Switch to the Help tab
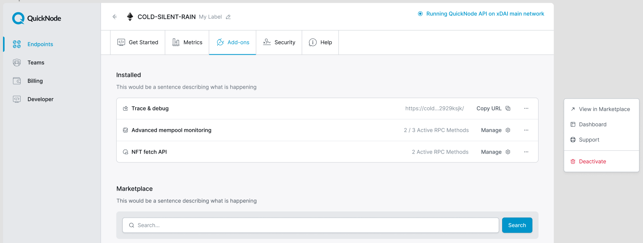Viewport: 643px width, 243px height. pyautogui.click(x=320, y=42)
